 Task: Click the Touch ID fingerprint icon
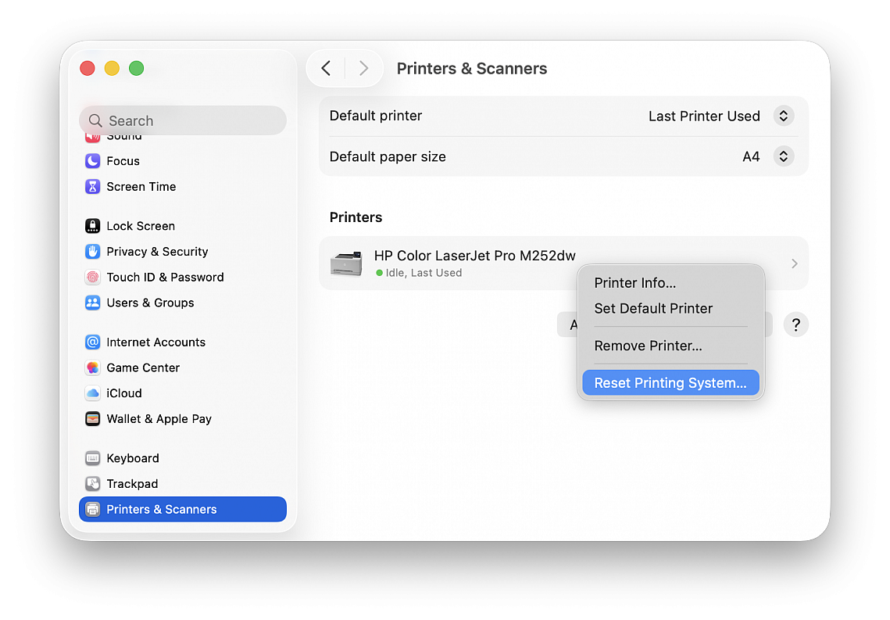pos(93,278)
